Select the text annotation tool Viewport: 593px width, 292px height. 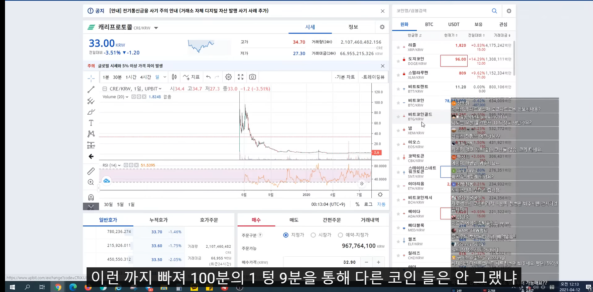point(91,123)
